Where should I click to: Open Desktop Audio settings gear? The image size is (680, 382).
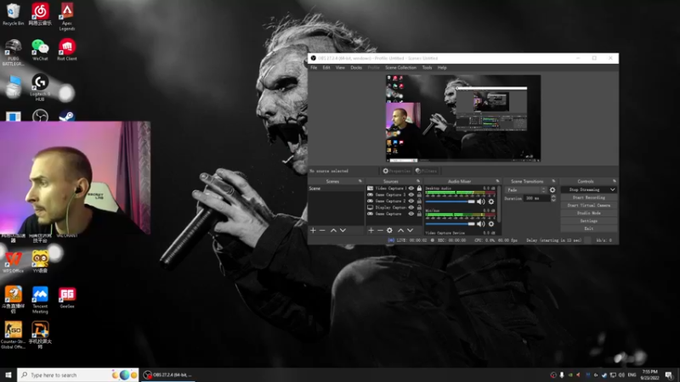tap(491, 202)
